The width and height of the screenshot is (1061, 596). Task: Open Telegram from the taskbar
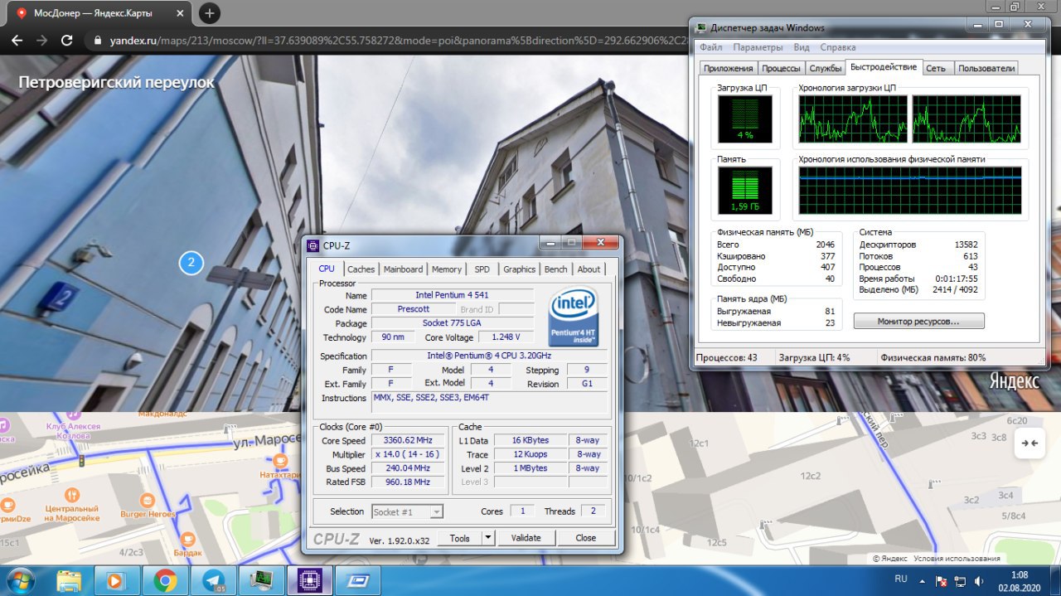click(x=214, y=579)
